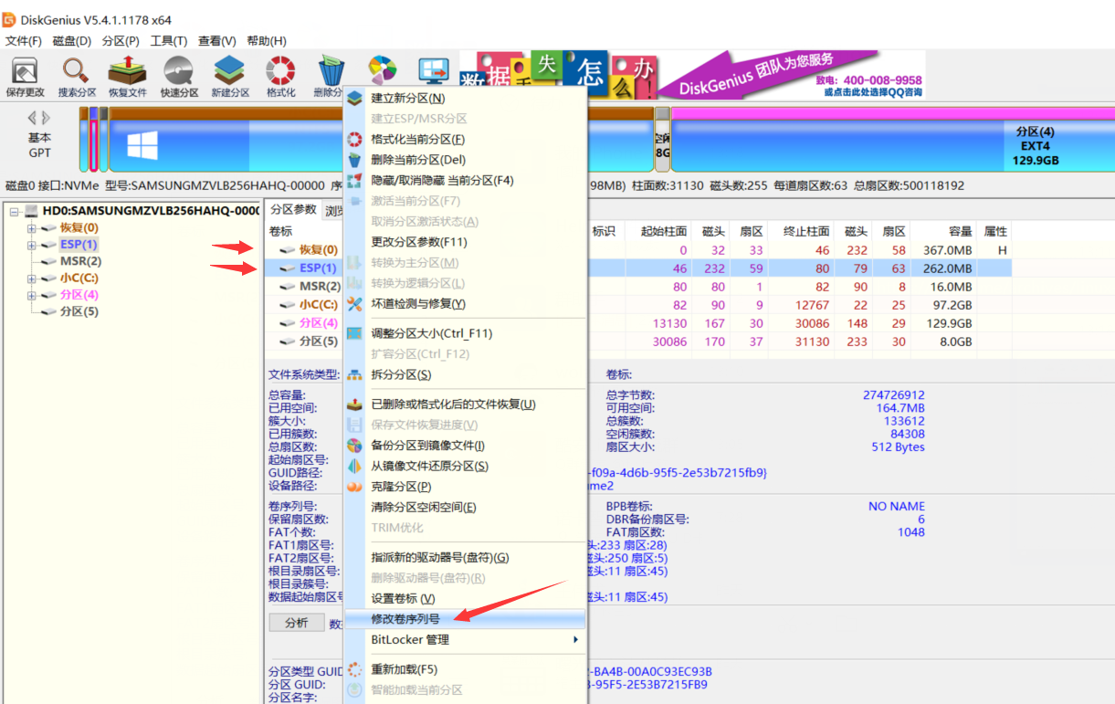Viewport: 1115px width, 704px height.
Task: Click previous disk arrow above 基本 GPT
Action: 32,118
